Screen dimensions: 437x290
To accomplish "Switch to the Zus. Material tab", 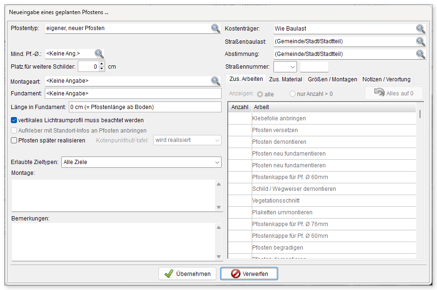I will (x=285, y=79).
